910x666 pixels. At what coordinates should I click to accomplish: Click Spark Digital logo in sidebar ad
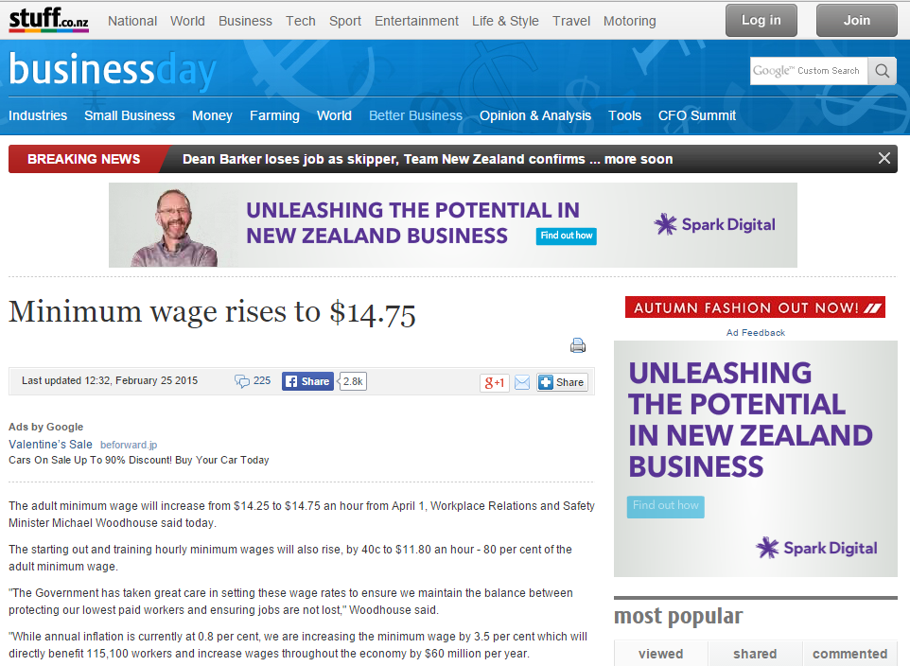point(816,548)
